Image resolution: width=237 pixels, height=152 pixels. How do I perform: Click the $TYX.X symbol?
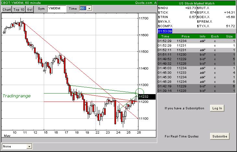coord(203,26)
